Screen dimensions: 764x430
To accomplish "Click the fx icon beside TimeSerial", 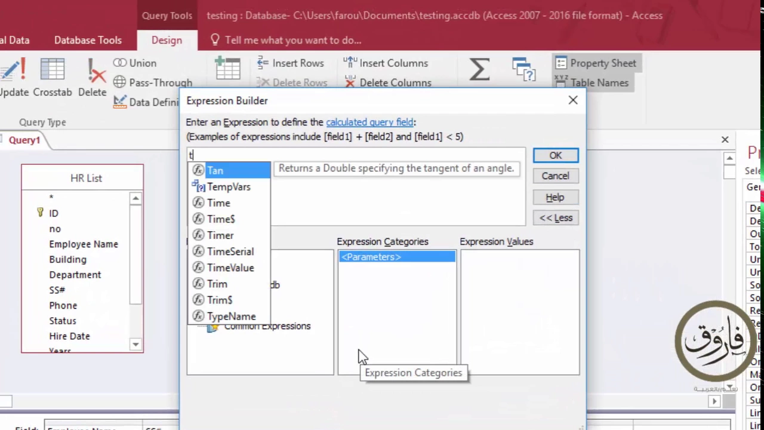I will click(x=198, y=251).
